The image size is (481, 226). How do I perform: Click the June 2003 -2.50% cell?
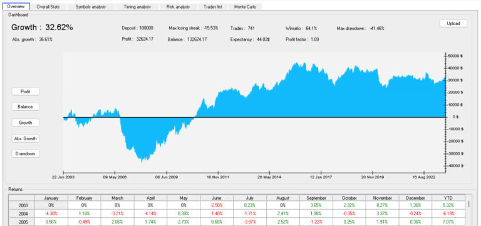[x=216, y=205]
